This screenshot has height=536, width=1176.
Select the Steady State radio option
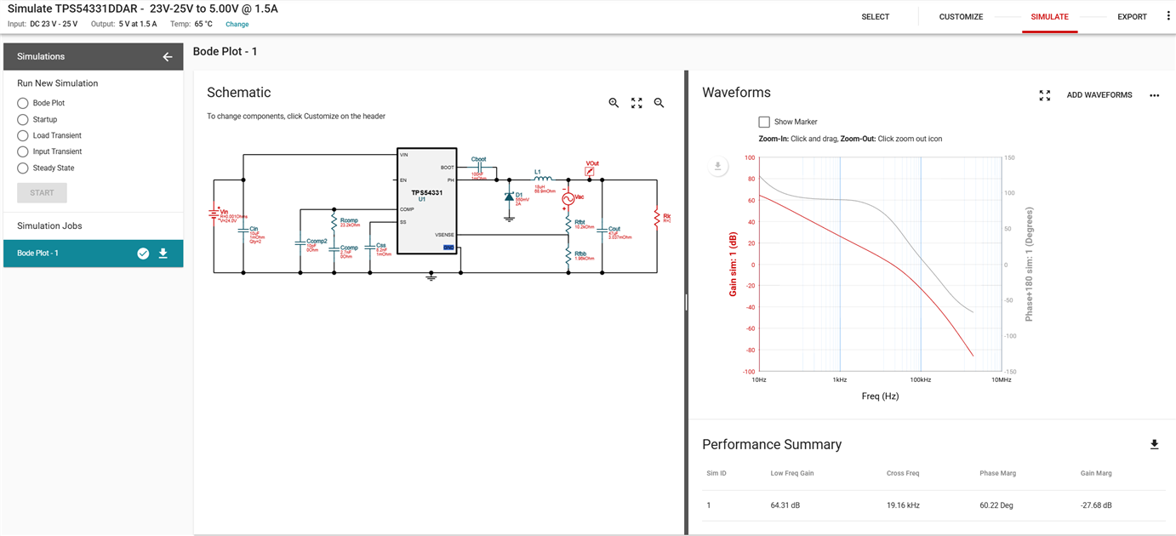23,168
